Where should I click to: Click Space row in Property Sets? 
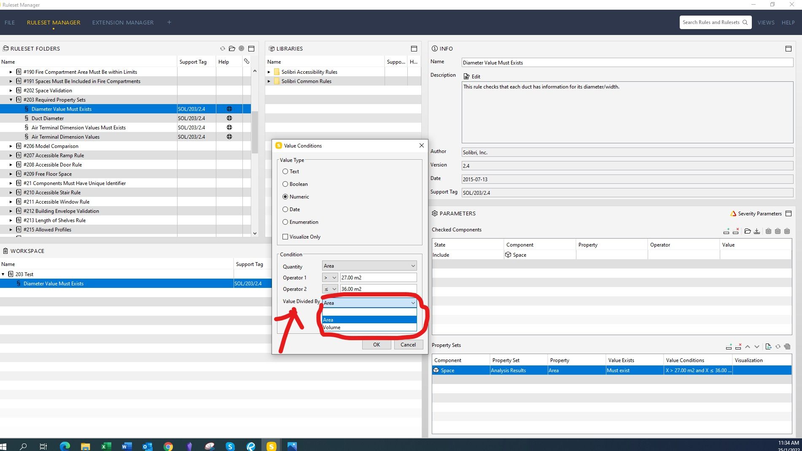point(611,370)
